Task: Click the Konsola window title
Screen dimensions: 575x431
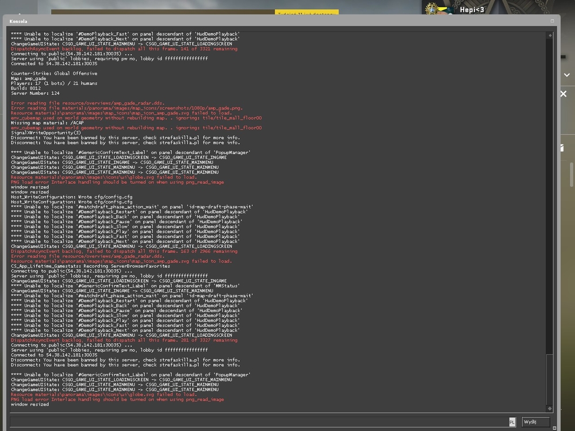Action: 18,21
